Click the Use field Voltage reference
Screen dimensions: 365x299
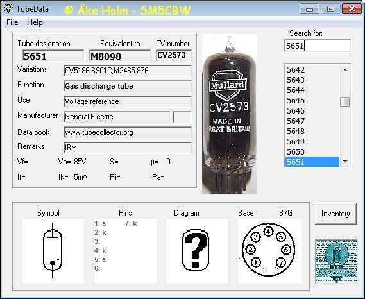[127, 101]
